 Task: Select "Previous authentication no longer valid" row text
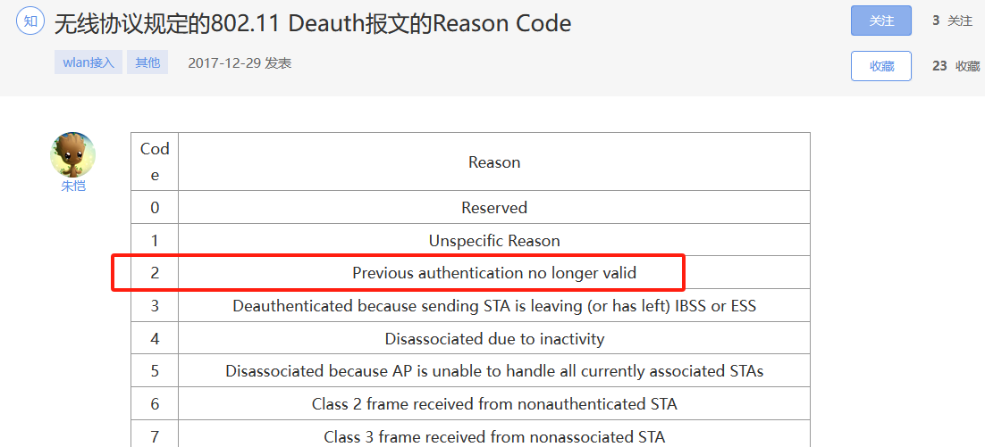pos(494,273)
